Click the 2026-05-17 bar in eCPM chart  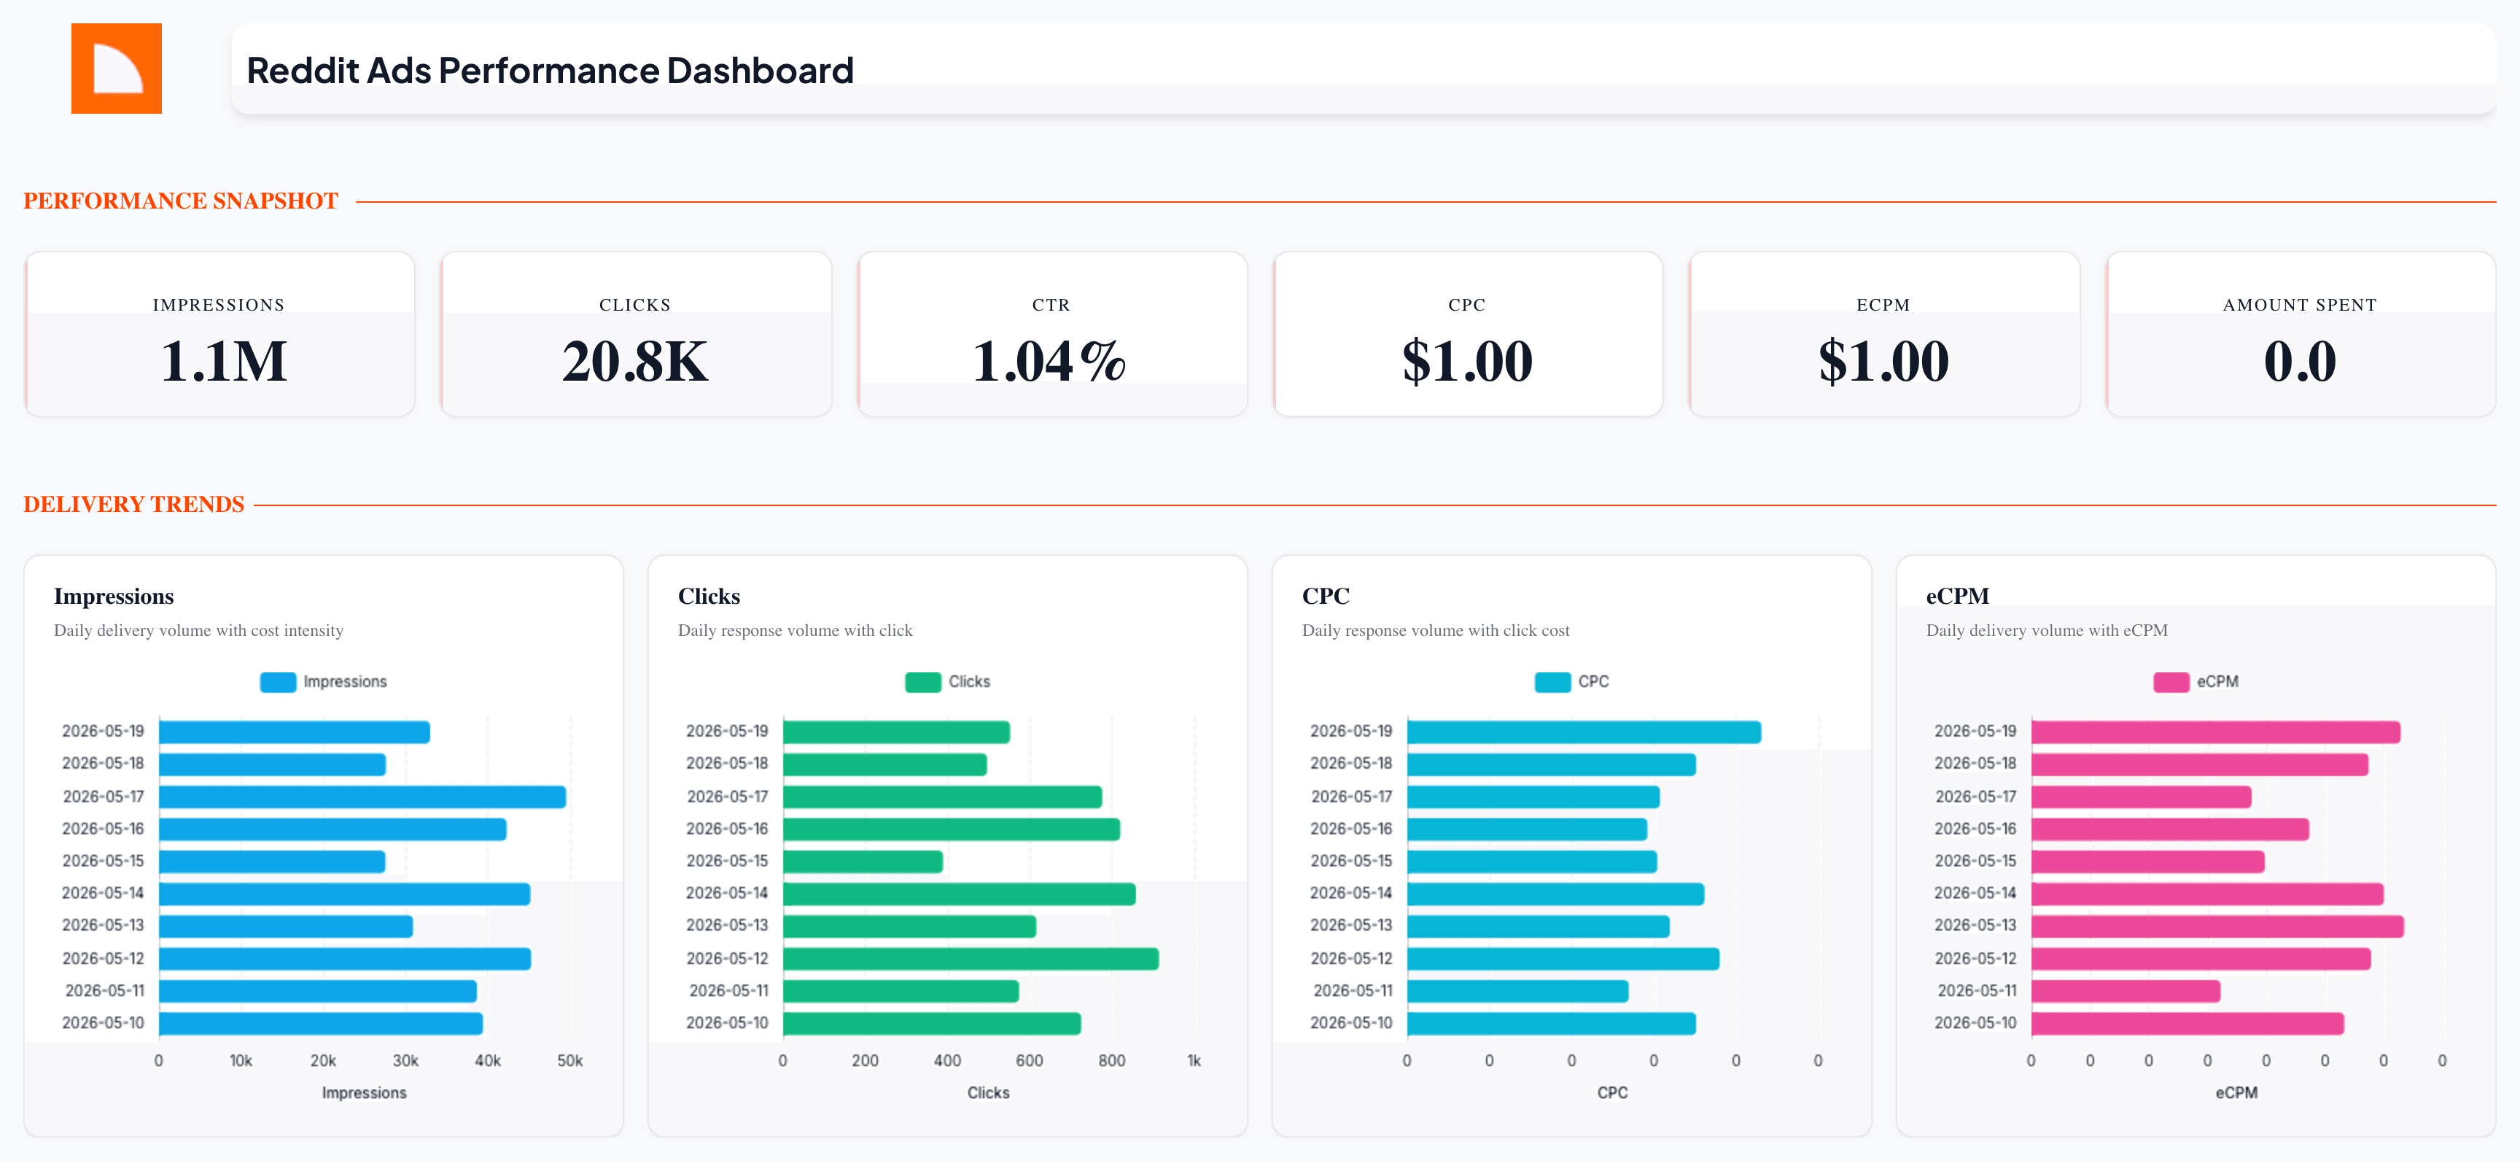(2142, 796)
